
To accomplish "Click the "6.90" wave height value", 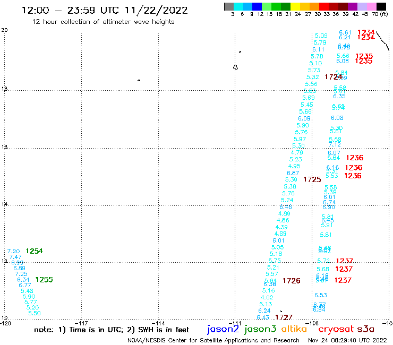I will tap(329, 207).
